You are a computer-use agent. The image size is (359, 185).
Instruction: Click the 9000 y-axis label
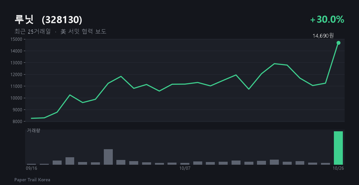(18, 110)
